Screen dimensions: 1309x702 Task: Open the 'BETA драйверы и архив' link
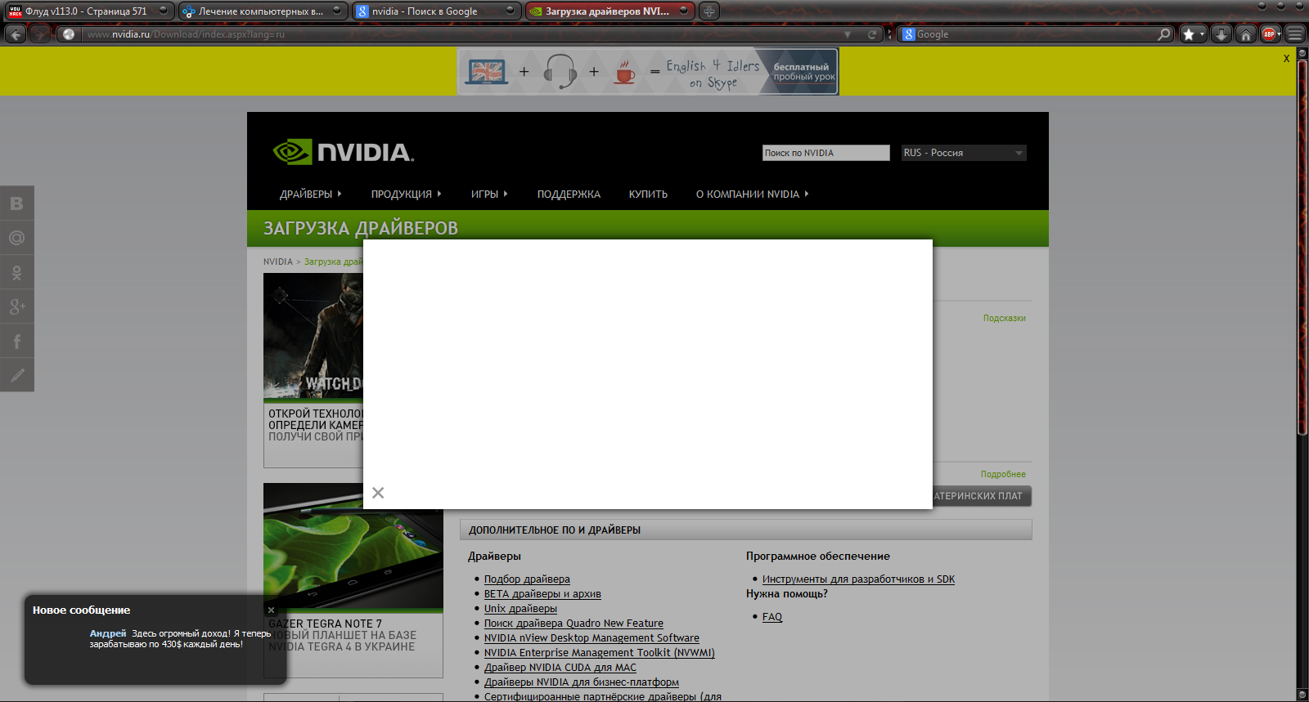[542, 594]
